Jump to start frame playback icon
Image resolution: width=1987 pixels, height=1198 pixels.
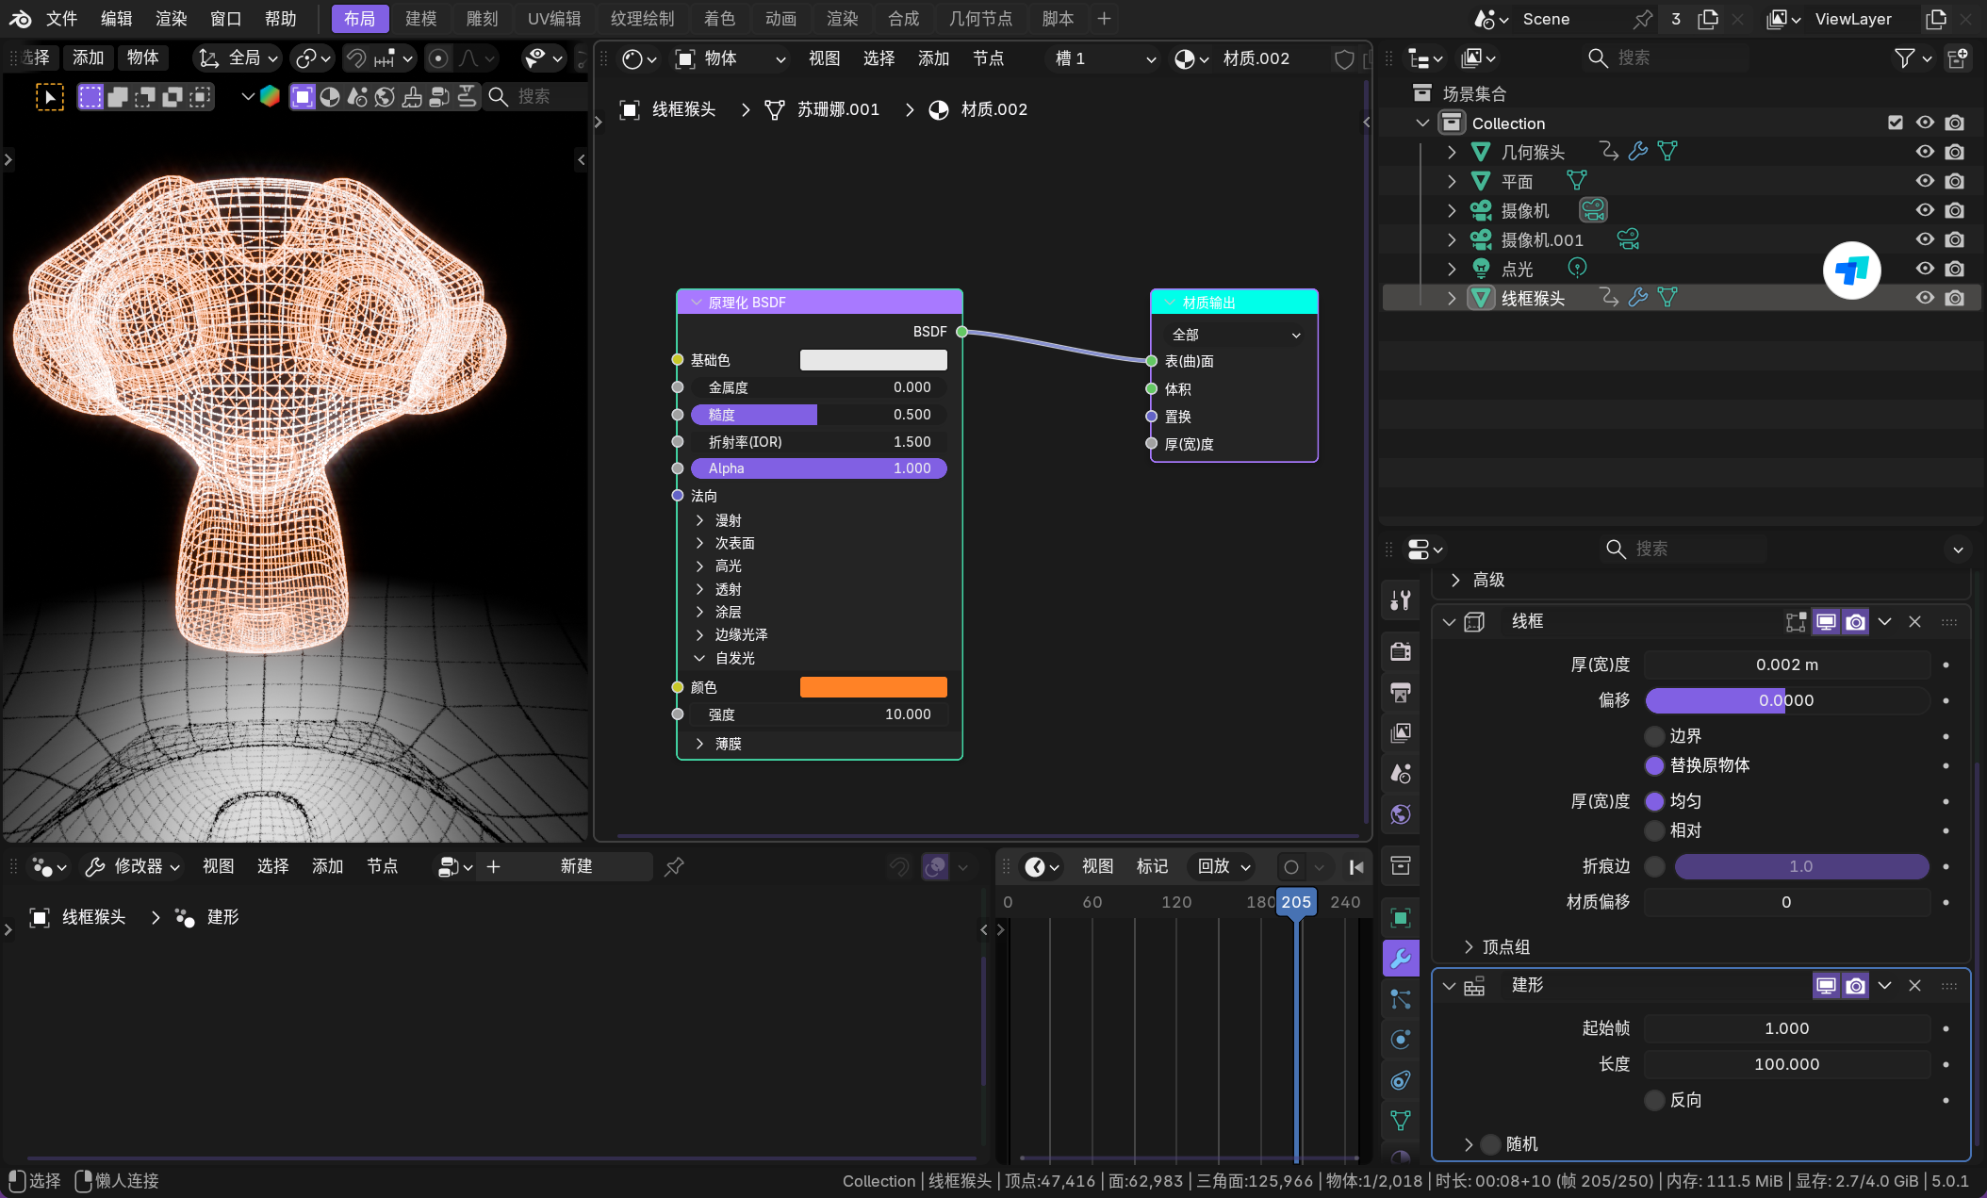[x=1356, y=866]
